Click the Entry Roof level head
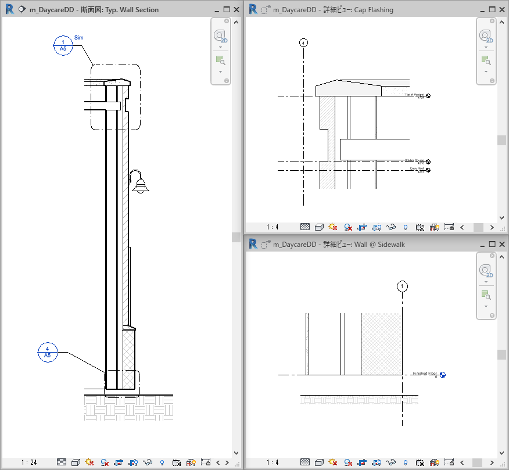Viewport: 509px width, 470px height. pos(428,170)
